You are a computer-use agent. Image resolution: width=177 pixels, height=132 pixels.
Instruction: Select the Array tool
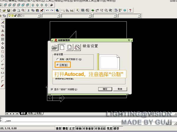pos(3,39)
